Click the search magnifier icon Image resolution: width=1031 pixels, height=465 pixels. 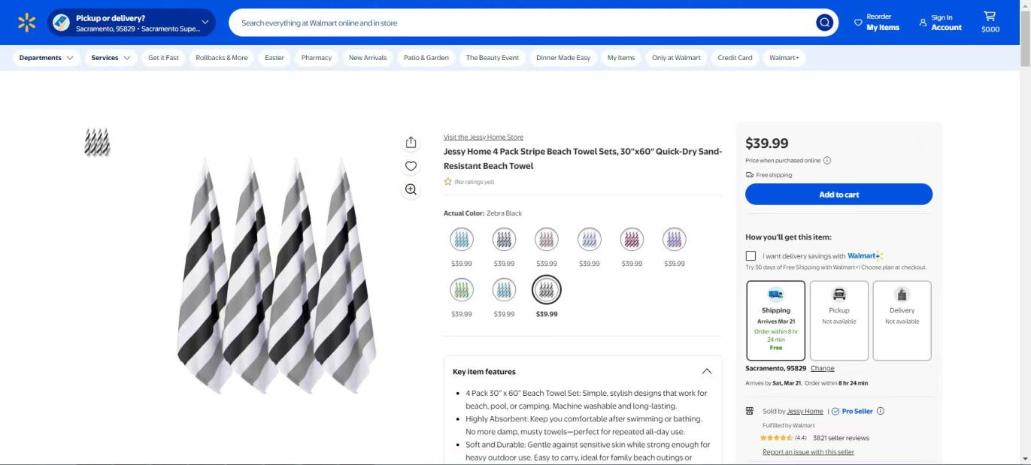(824, 23)
